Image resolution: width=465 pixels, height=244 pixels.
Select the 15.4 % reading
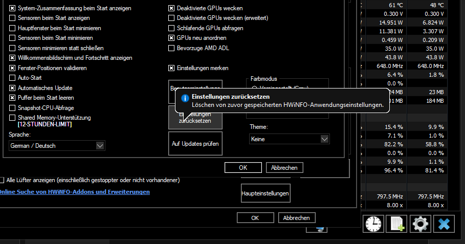[x=394, y=127]
